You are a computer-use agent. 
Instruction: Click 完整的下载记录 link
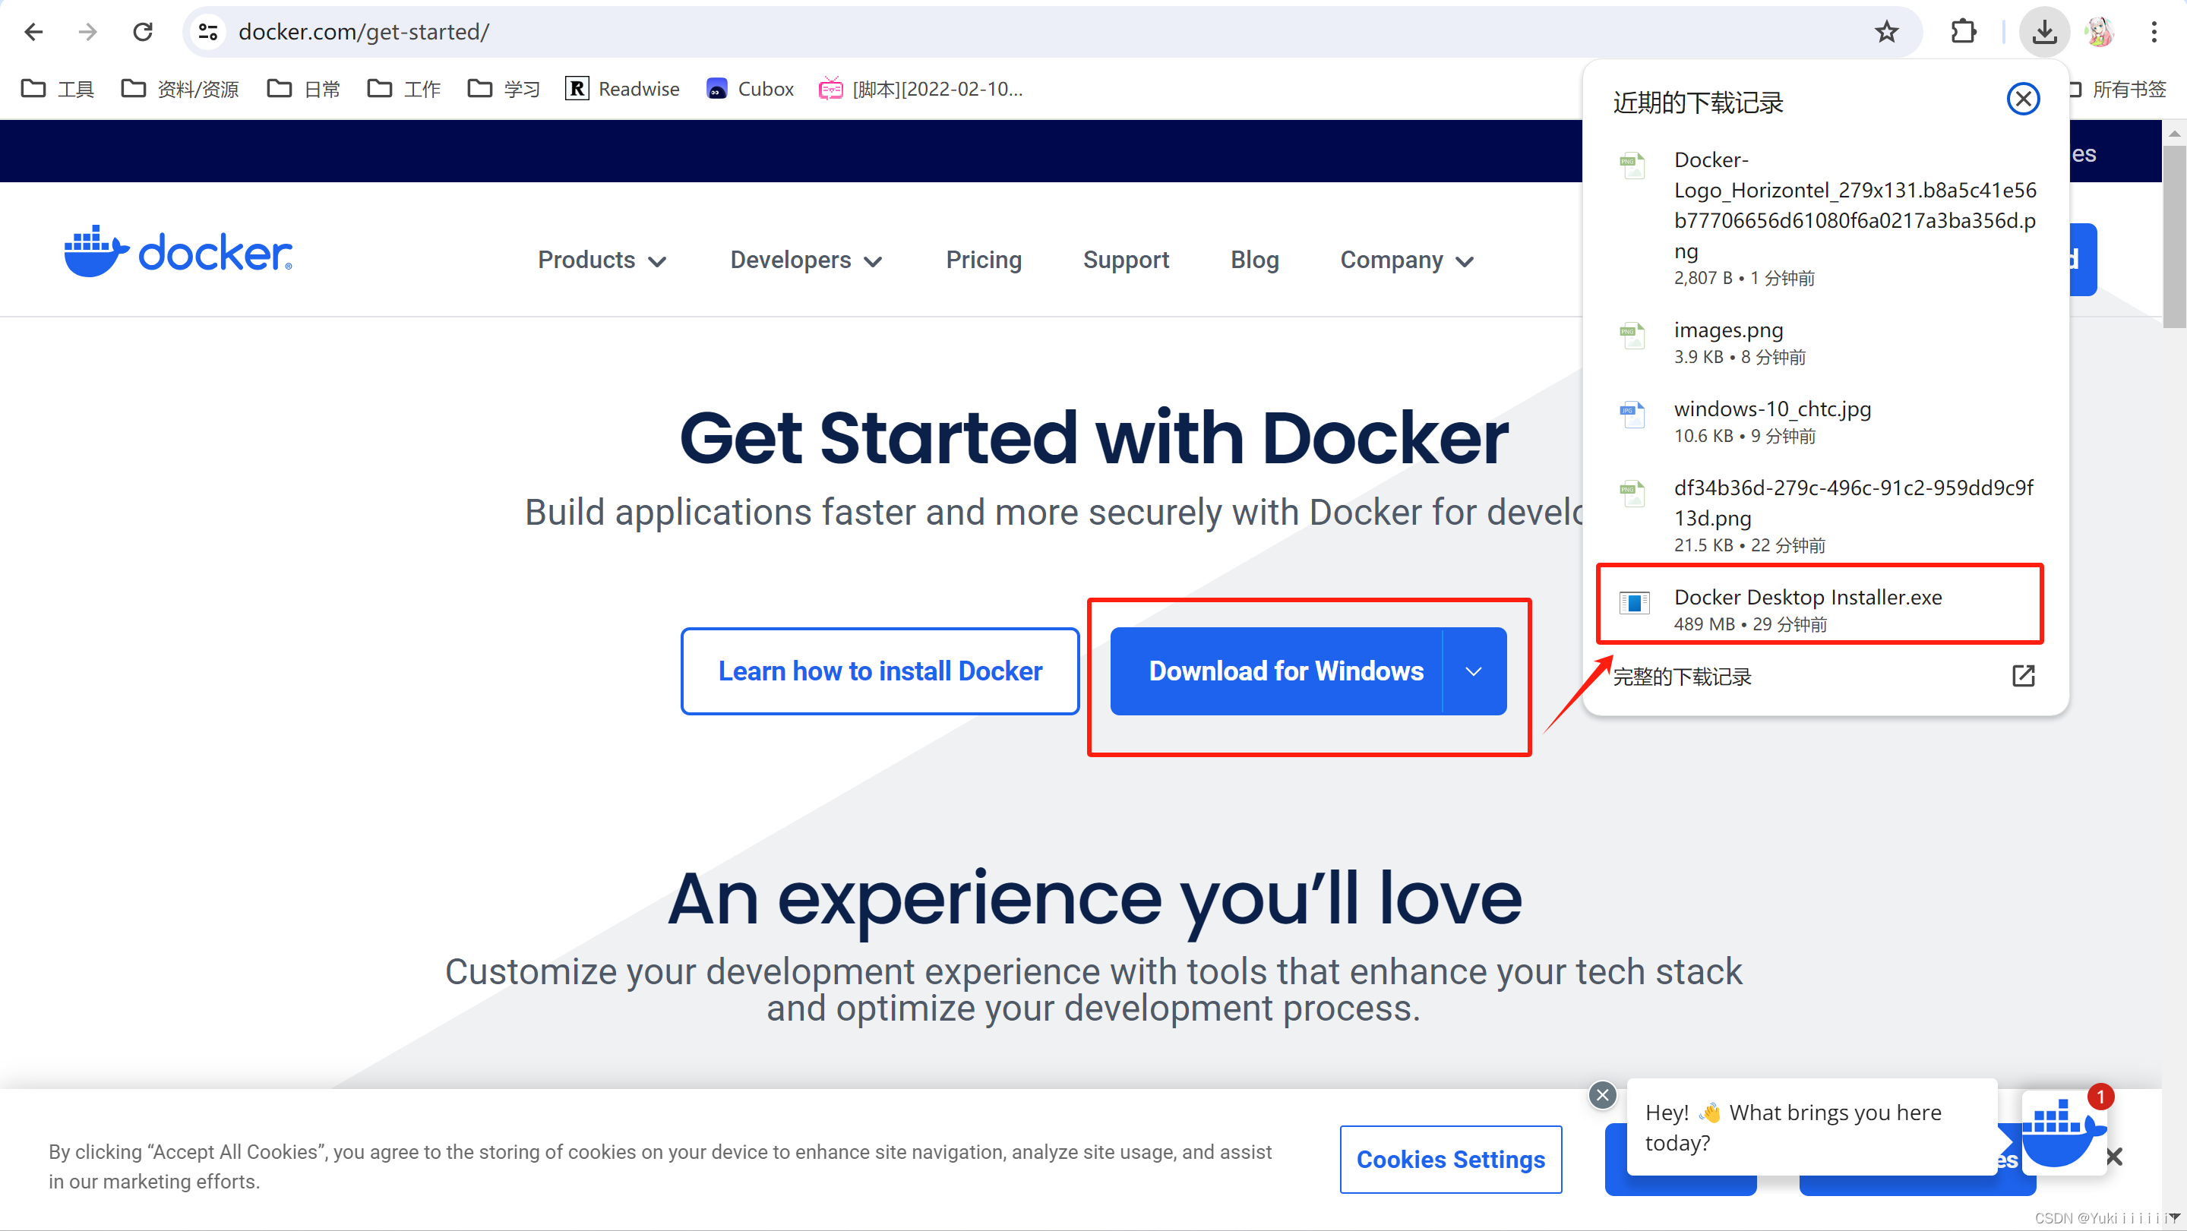coord(1682,677)
